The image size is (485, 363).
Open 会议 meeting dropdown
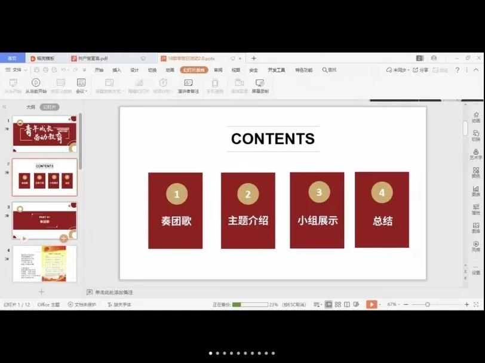pyautogui.click(x=81, y=85)
